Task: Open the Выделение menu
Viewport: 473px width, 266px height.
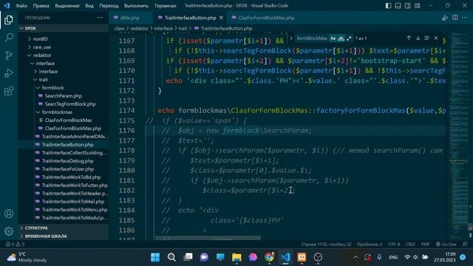Action: tap(67, 6)
